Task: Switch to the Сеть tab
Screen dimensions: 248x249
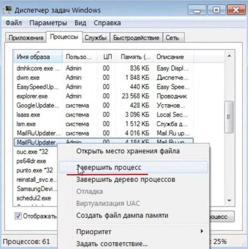Action: tap(173, 38)
